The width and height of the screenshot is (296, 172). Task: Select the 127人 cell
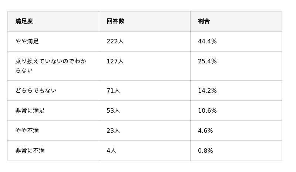pos(115,61)
